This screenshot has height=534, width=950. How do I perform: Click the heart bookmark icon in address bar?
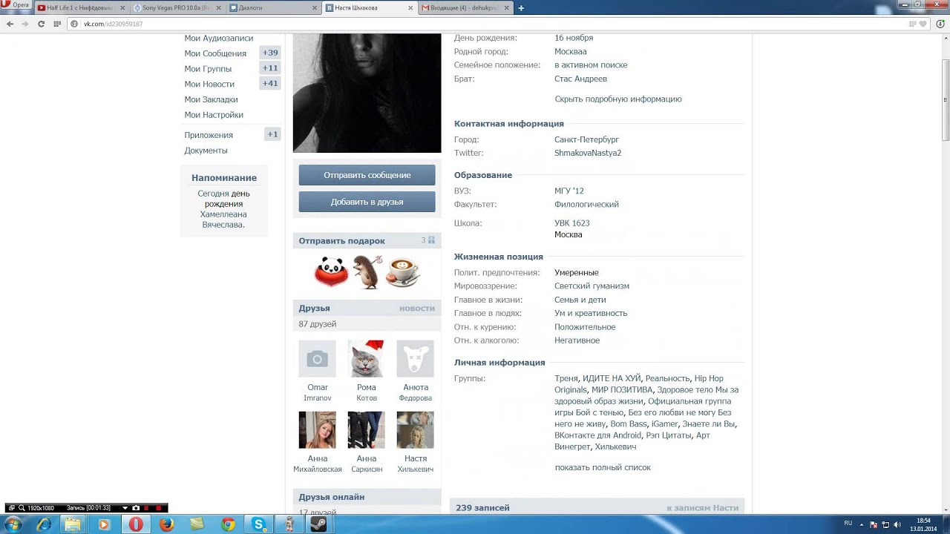923,24
